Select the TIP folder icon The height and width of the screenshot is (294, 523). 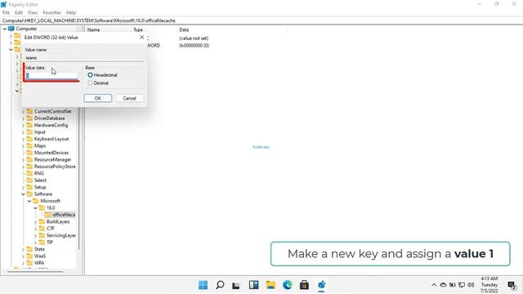pos(42,243)
